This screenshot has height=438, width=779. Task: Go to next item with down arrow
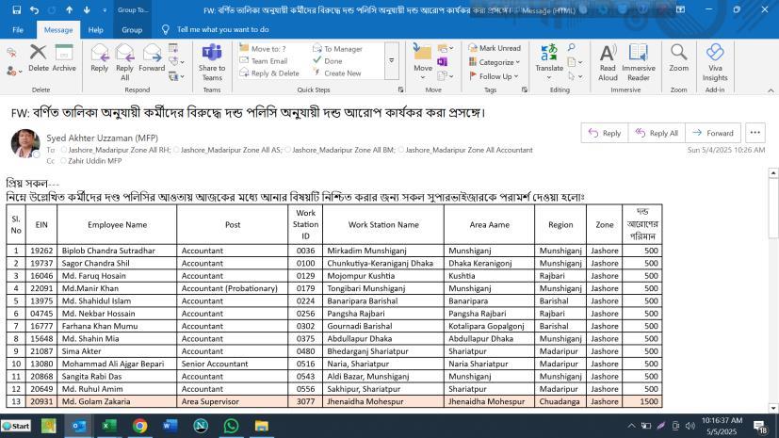tap(87, 10)
